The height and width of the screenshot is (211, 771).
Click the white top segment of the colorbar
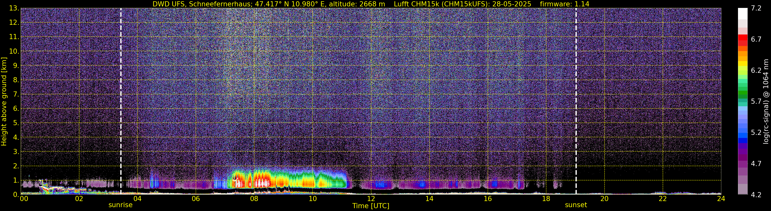743,14
